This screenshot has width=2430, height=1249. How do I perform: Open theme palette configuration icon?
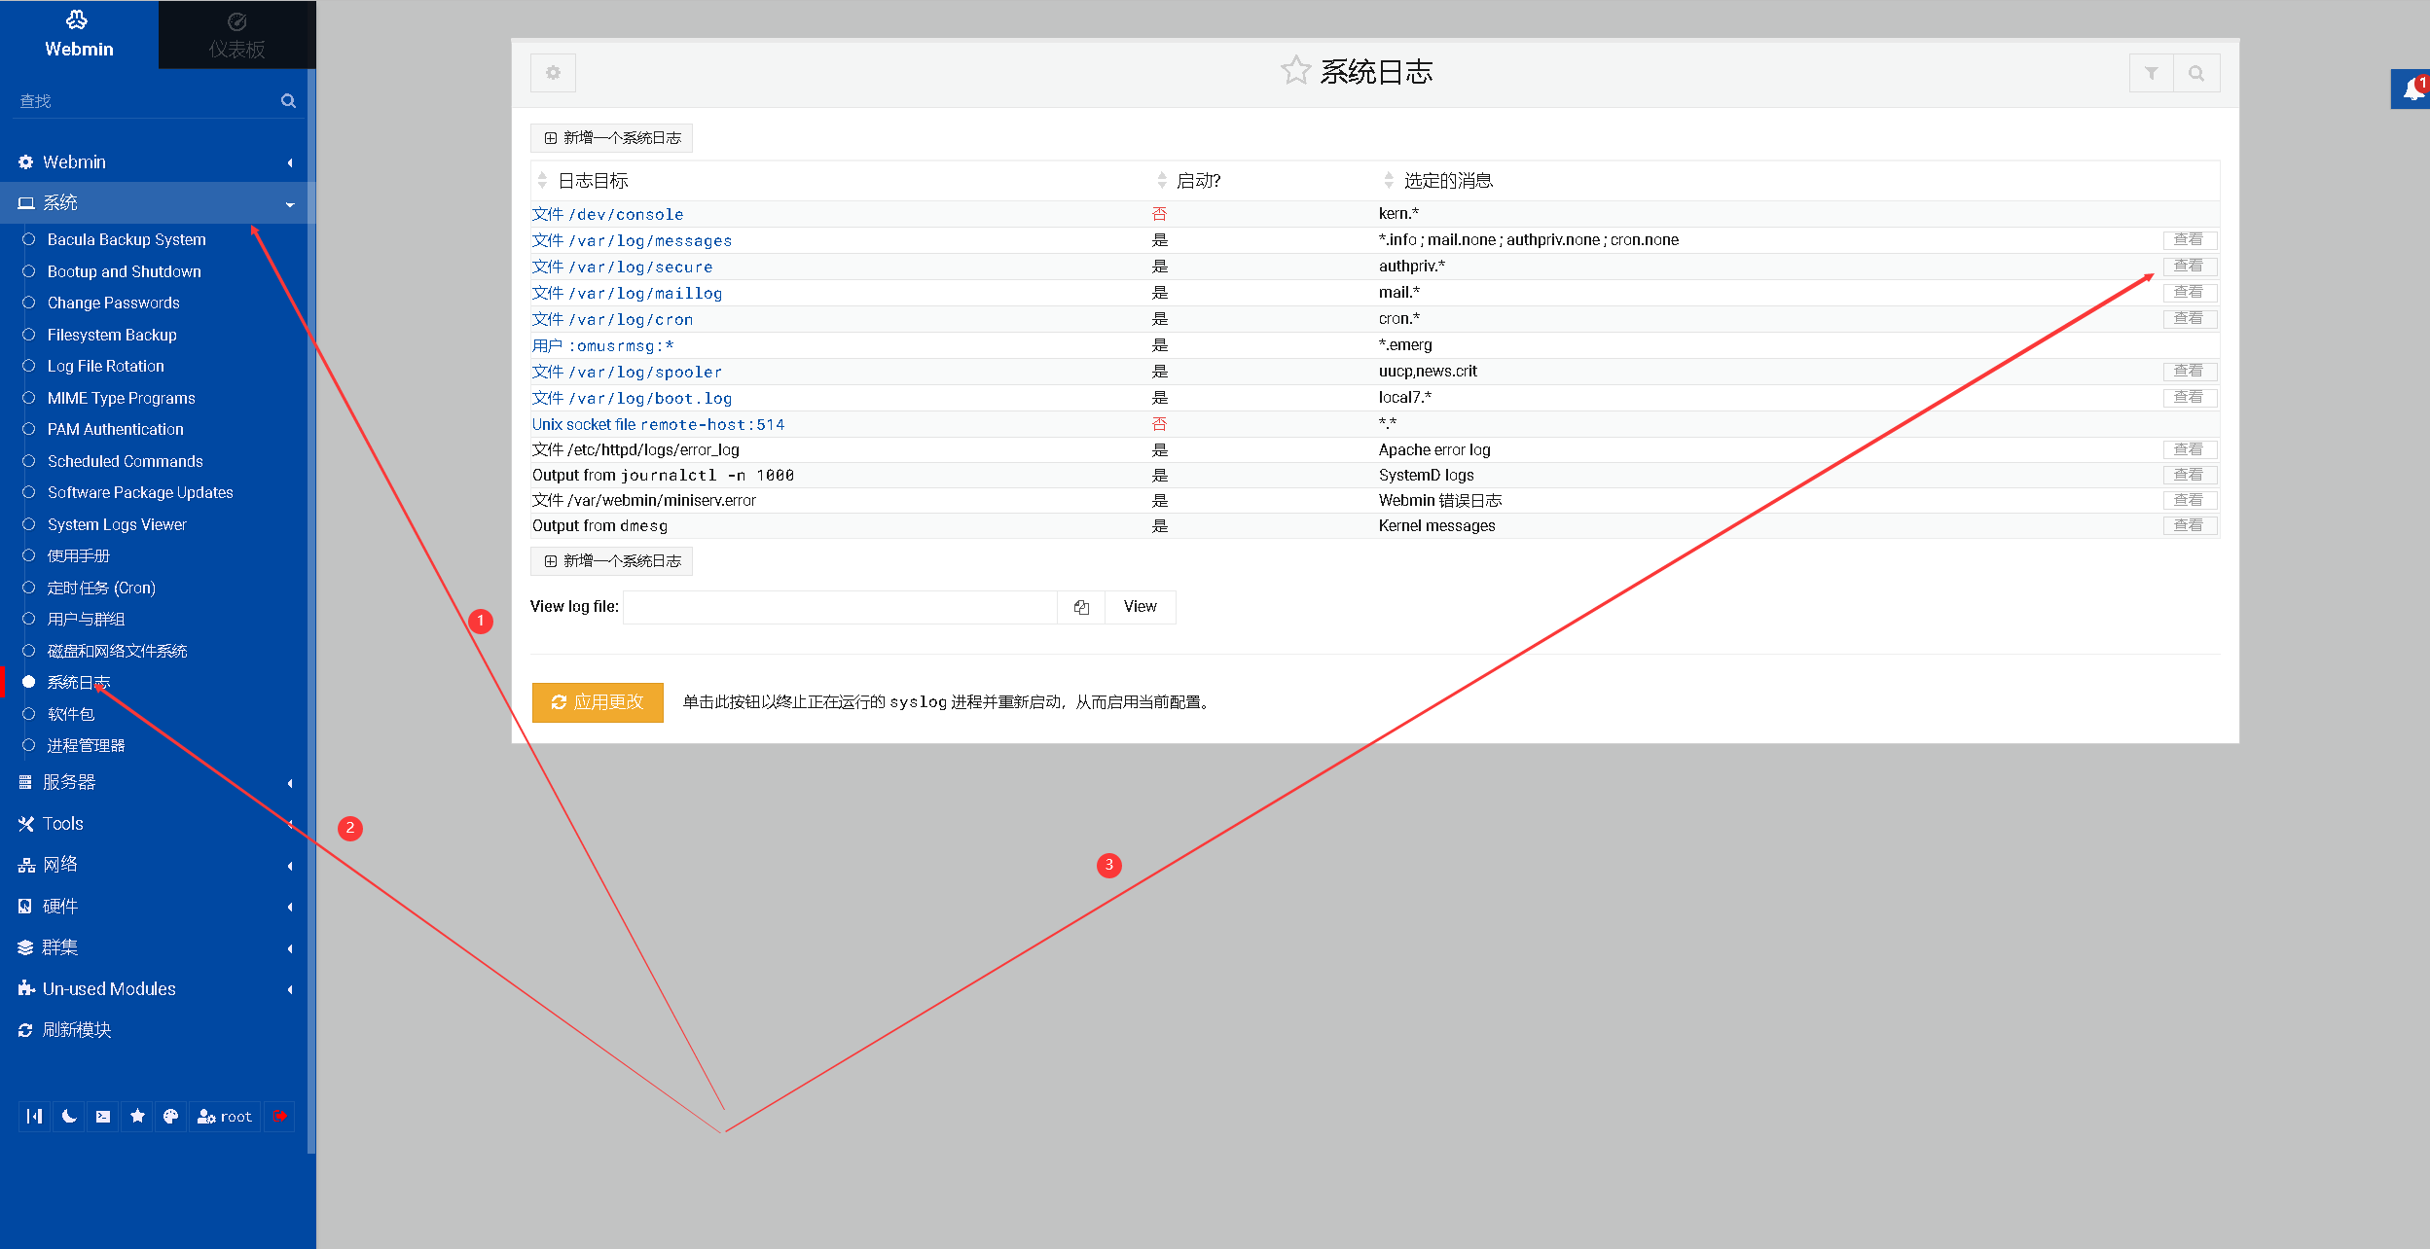point(170,1116)
